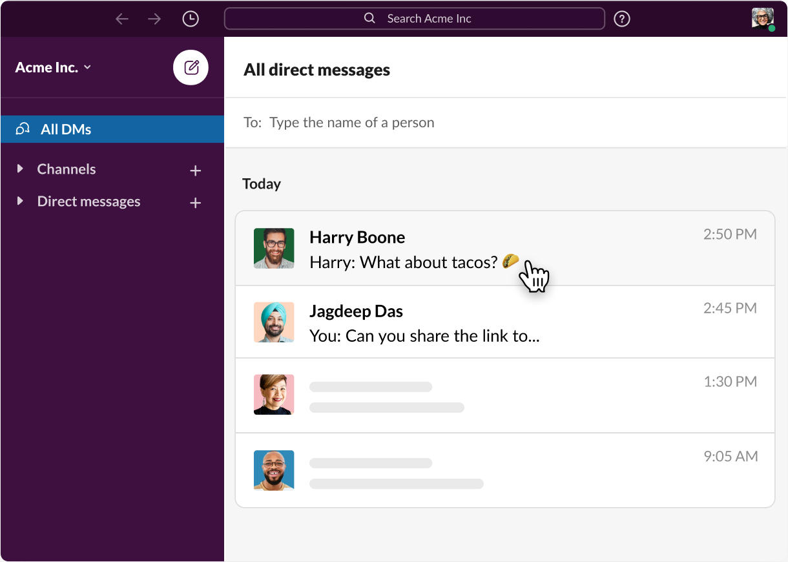
Task: Open the Direct messages sidebar entry
Action: click(88, 201)
